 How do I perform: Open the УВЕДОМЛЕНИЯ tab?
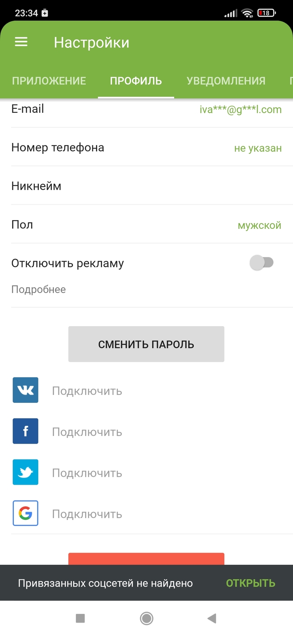(226, 80)
